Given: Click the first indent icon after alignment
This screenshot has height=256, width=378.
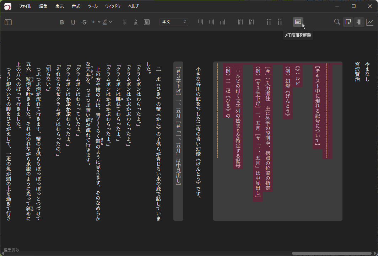Looking at the screenshot, I should click(x=241, y=22).
